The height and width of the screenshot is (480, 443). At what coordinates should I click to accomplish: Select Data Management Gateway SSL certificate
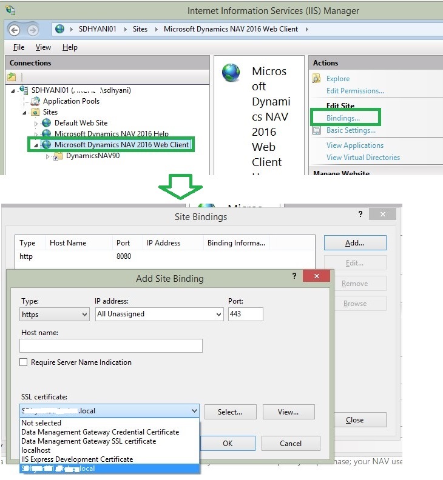109,441
